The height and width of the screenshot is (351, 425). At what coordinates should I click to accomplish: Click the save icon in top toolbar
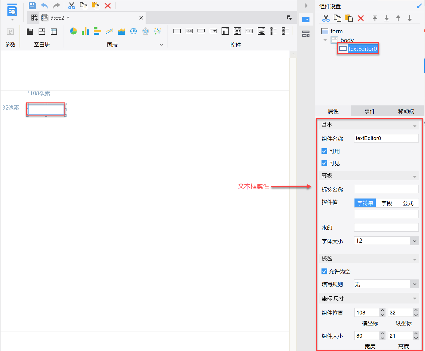tap(32, 5)
